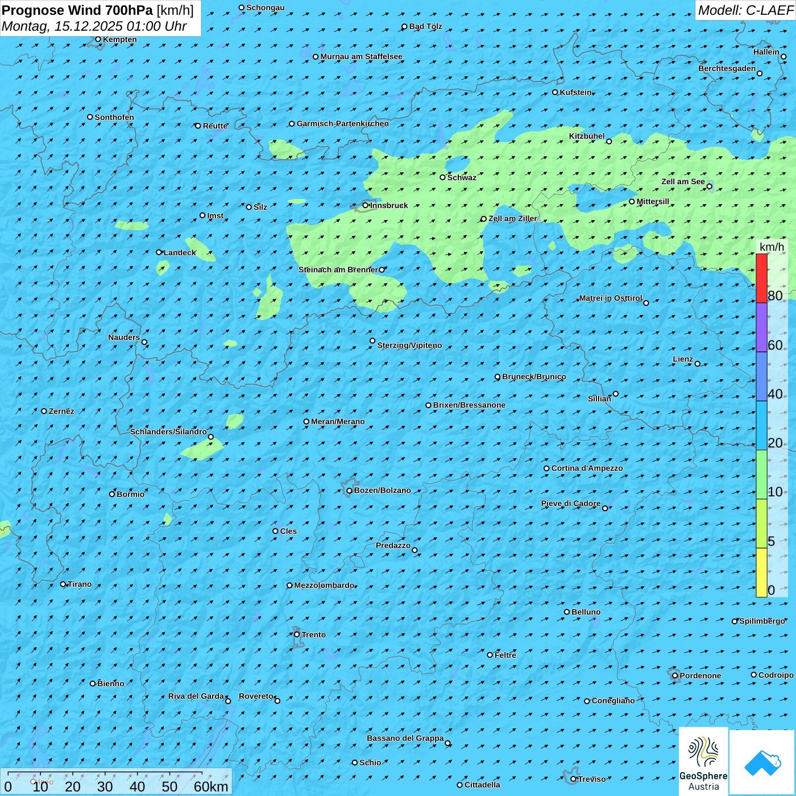The width and height of the screenshot is (796, 796).
Task: Click the 'Feltre' label
Action: click(505, 656)
